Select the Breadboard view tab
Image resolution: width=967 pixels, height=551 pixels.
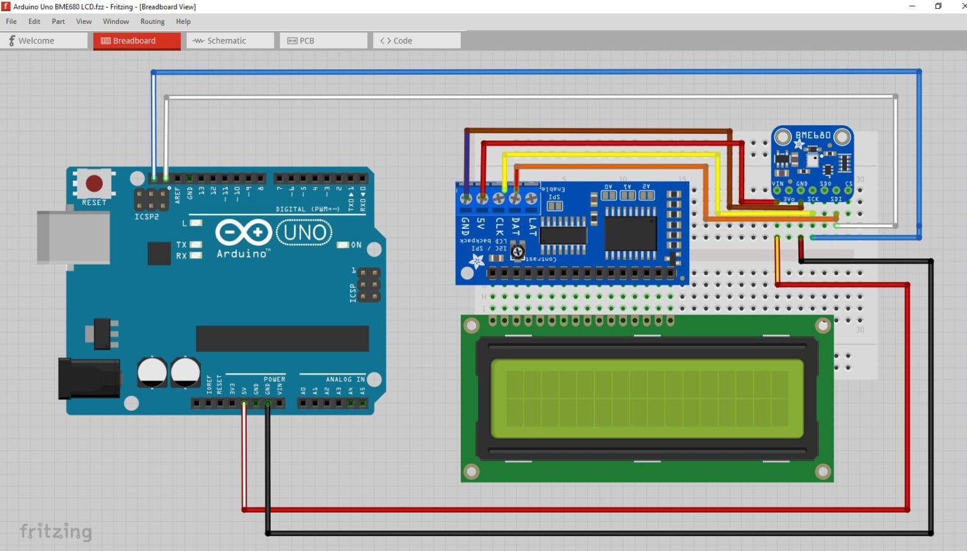(x=137, y=41)
